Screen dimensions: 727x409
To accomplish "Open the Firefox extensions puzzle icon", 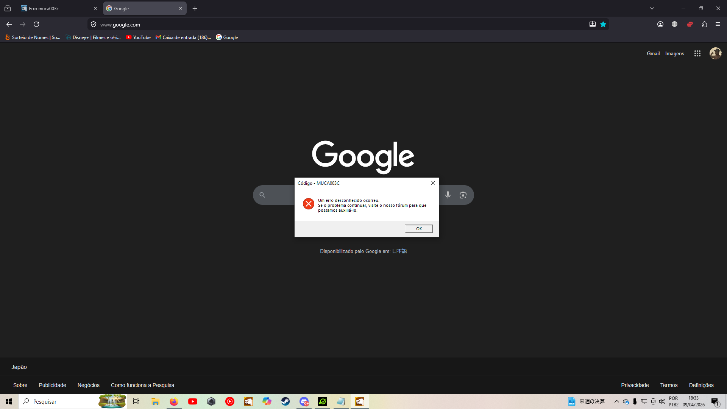I will click(704, 24).
